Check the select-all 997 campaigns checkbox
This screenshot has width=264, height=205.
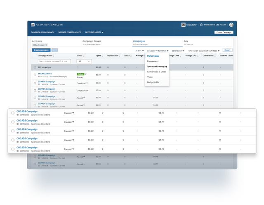[x=35, y=67]
